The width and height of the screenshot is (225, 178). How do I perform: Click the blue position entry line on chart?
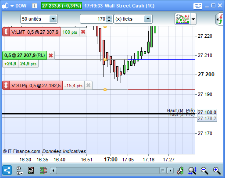pos(161,59)
